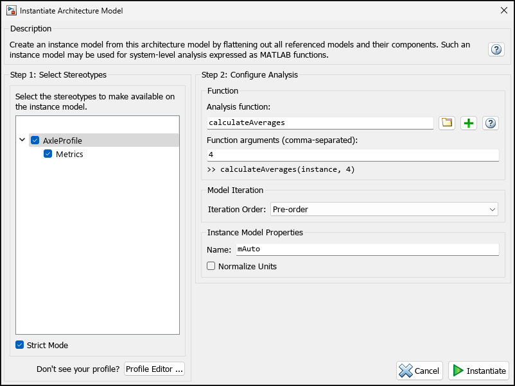
Task: Click the green play icon on Instantiate
Action: [x=457, y=371]
